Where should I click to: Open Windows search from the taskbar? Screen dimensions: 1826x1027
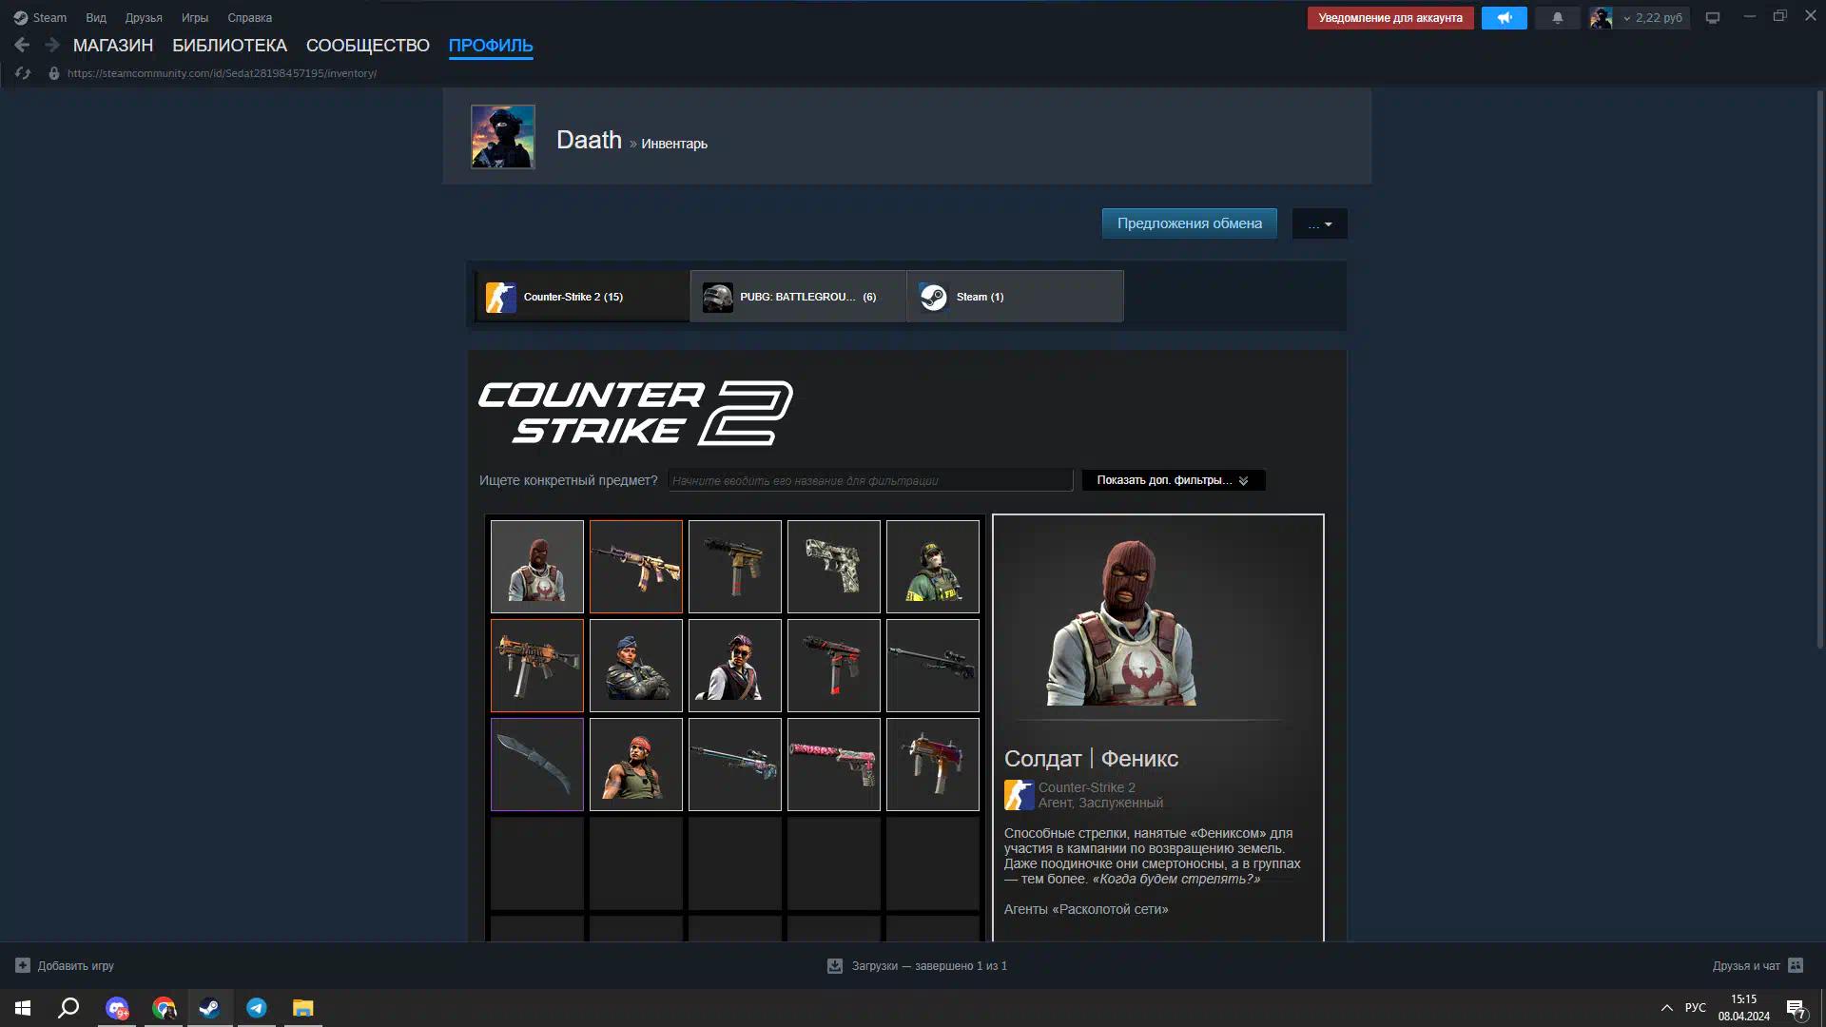(68, 1008)
